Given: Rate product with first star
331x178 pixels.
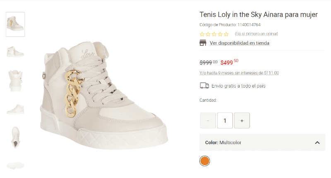Looking at the screenshot, I should pyautogui.click(x=202, y=34).
